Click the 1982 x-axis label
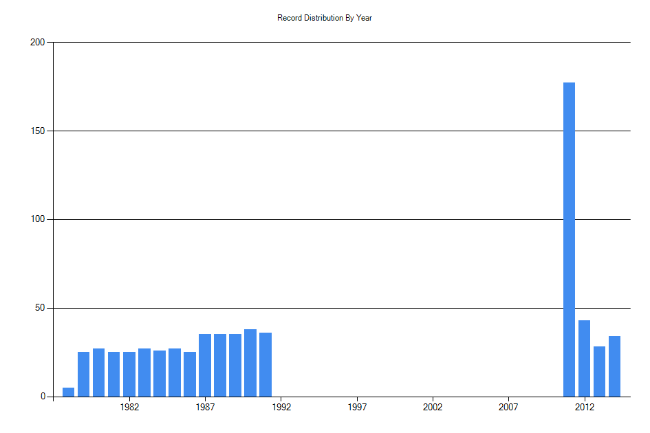The height and width of the screenshot is (433, 650). 130,407
